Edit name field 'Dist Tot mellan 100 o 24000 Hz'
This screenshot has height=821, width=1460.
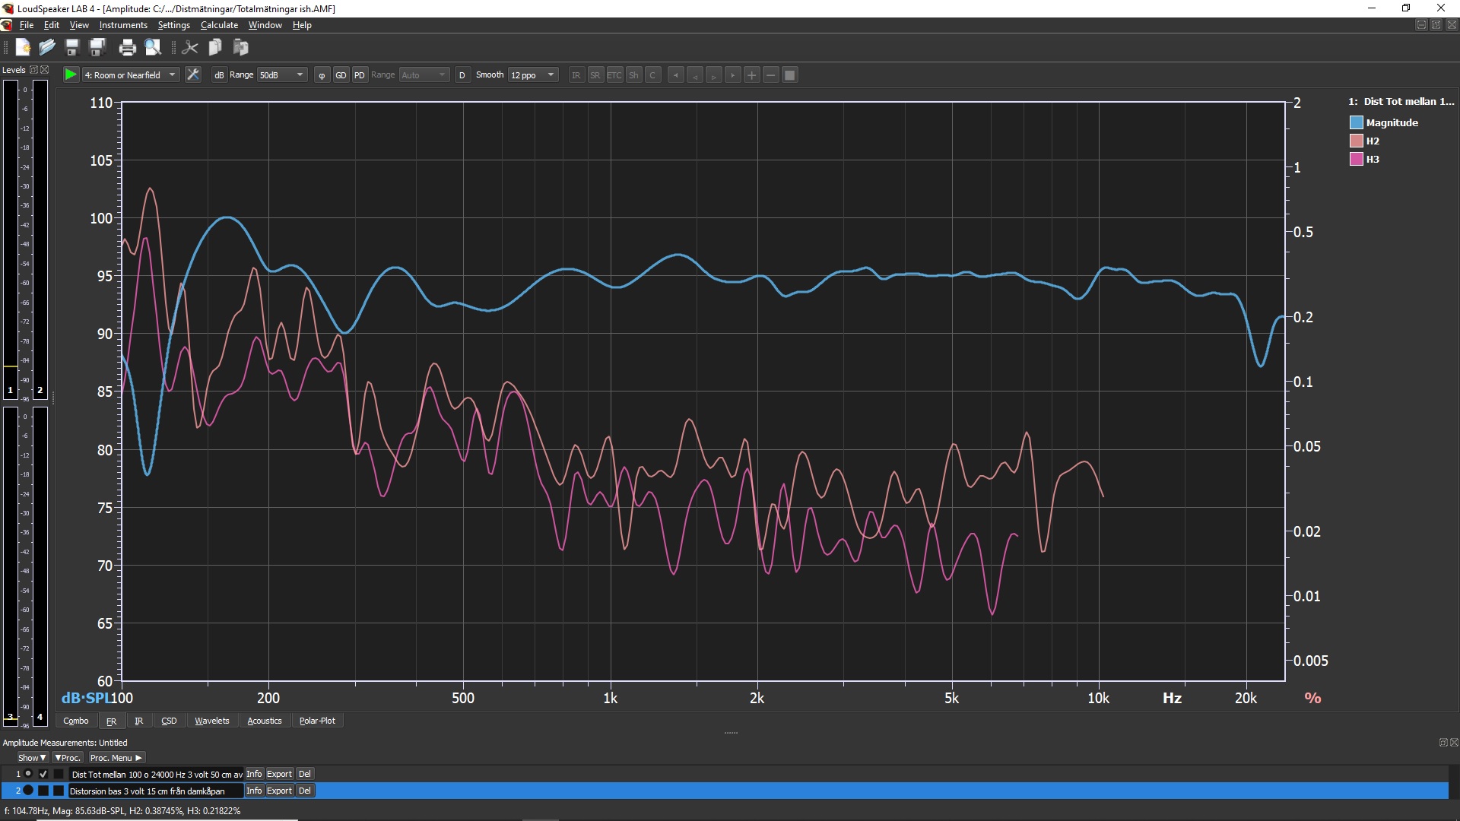[x=156, y=774]
